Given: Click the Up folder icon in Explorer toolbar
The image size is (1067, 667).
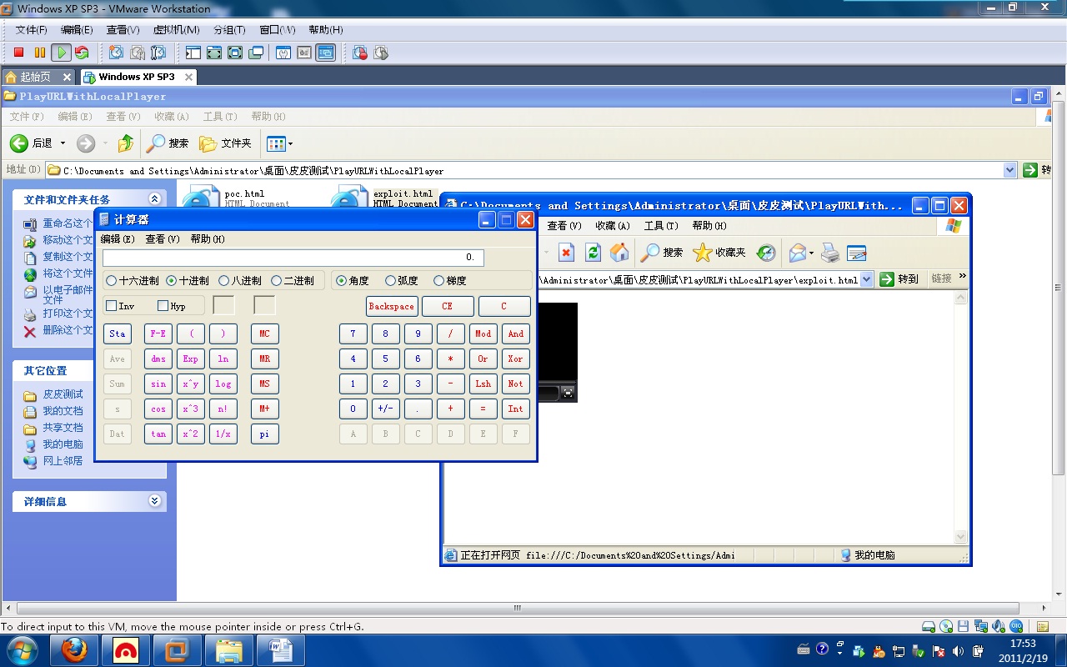Looking at the screenshot, I should pos(125,143).
